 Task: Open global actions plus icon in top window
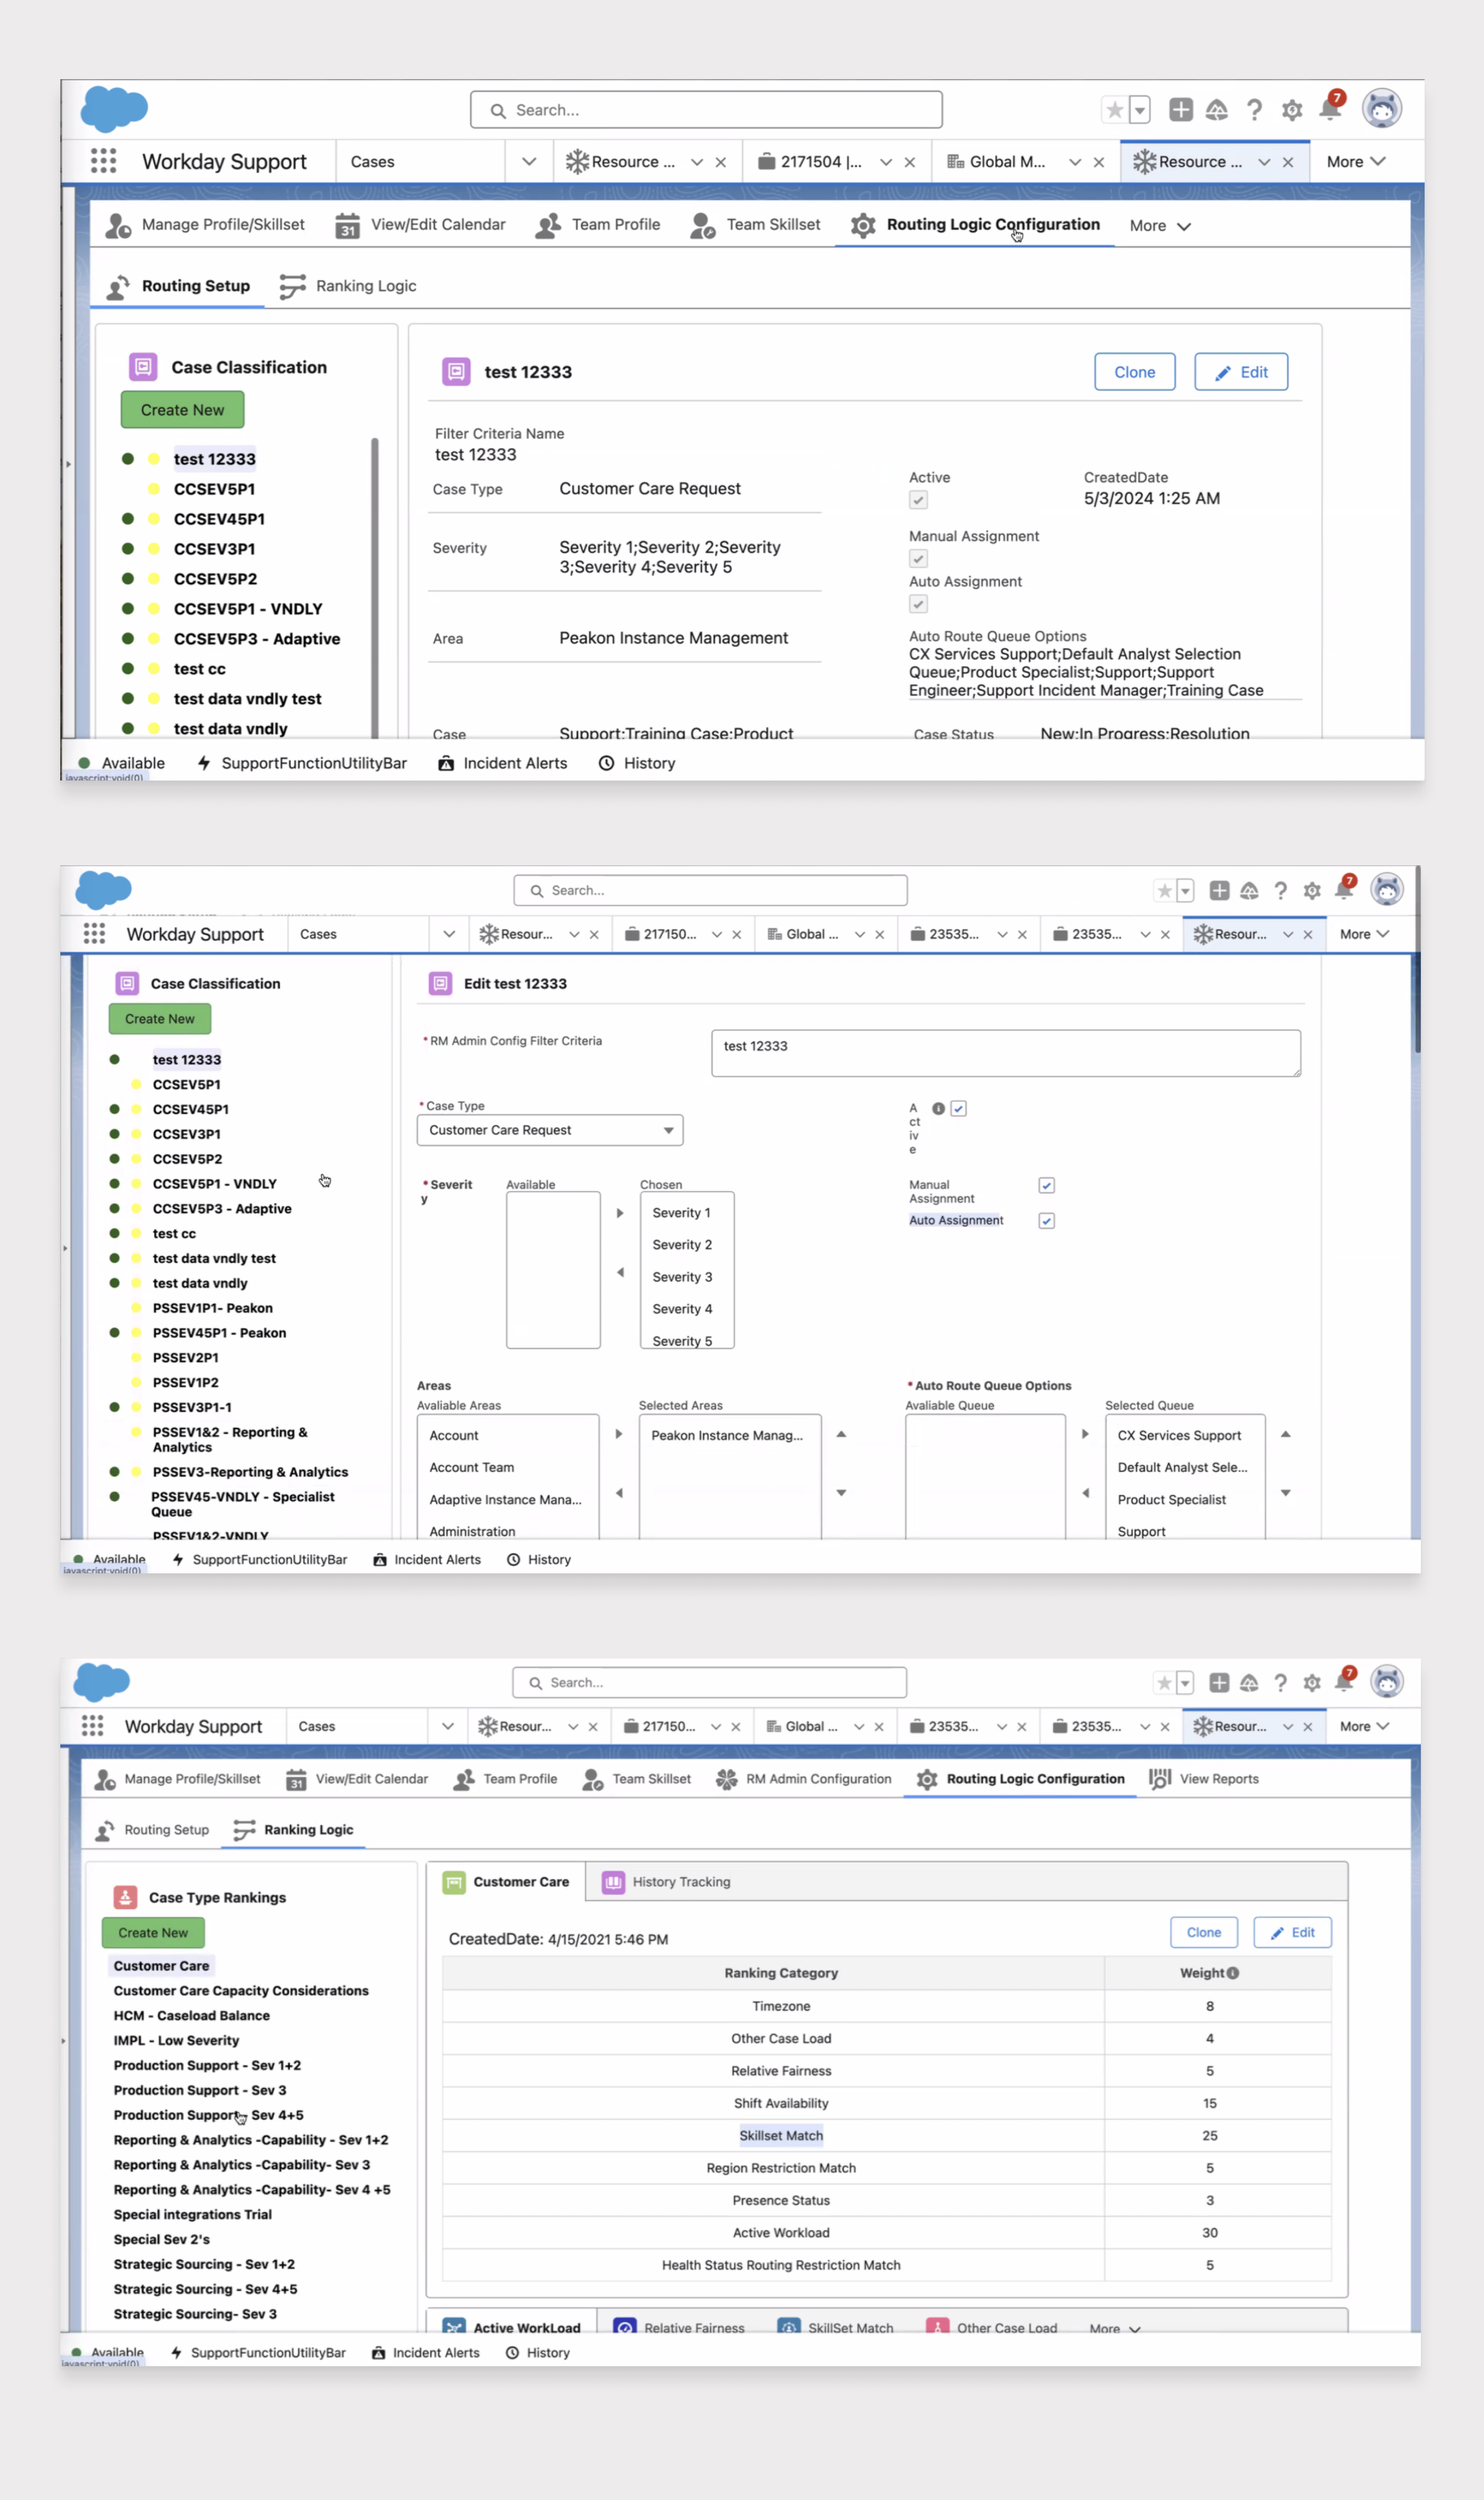coord(1181,110)
